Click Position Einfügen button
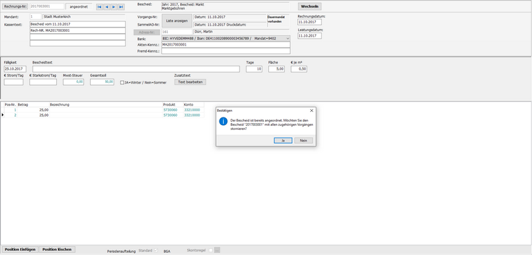 pos(20,249)
